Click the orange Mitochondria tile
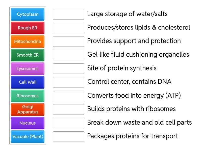The width and height of the screenshot is (202, 151). click(x=28, y=42)
